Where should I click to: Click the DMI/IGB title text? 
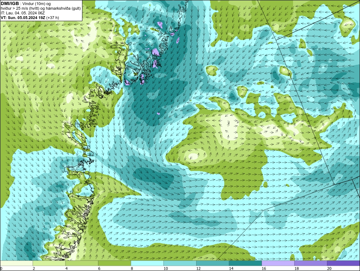[10, 4]
